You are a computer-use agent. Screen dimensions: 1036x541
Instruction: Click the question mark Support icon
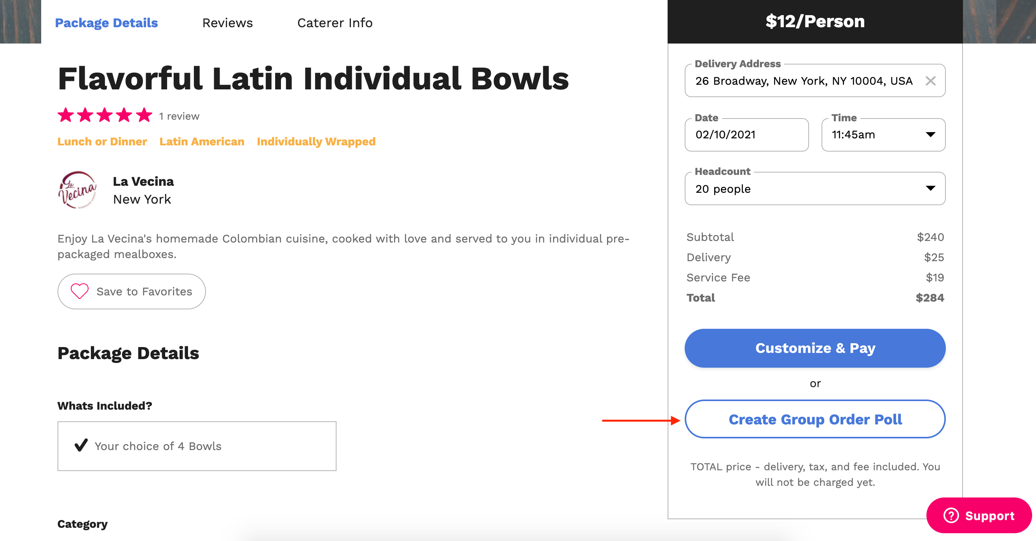[x=951, y=515]
